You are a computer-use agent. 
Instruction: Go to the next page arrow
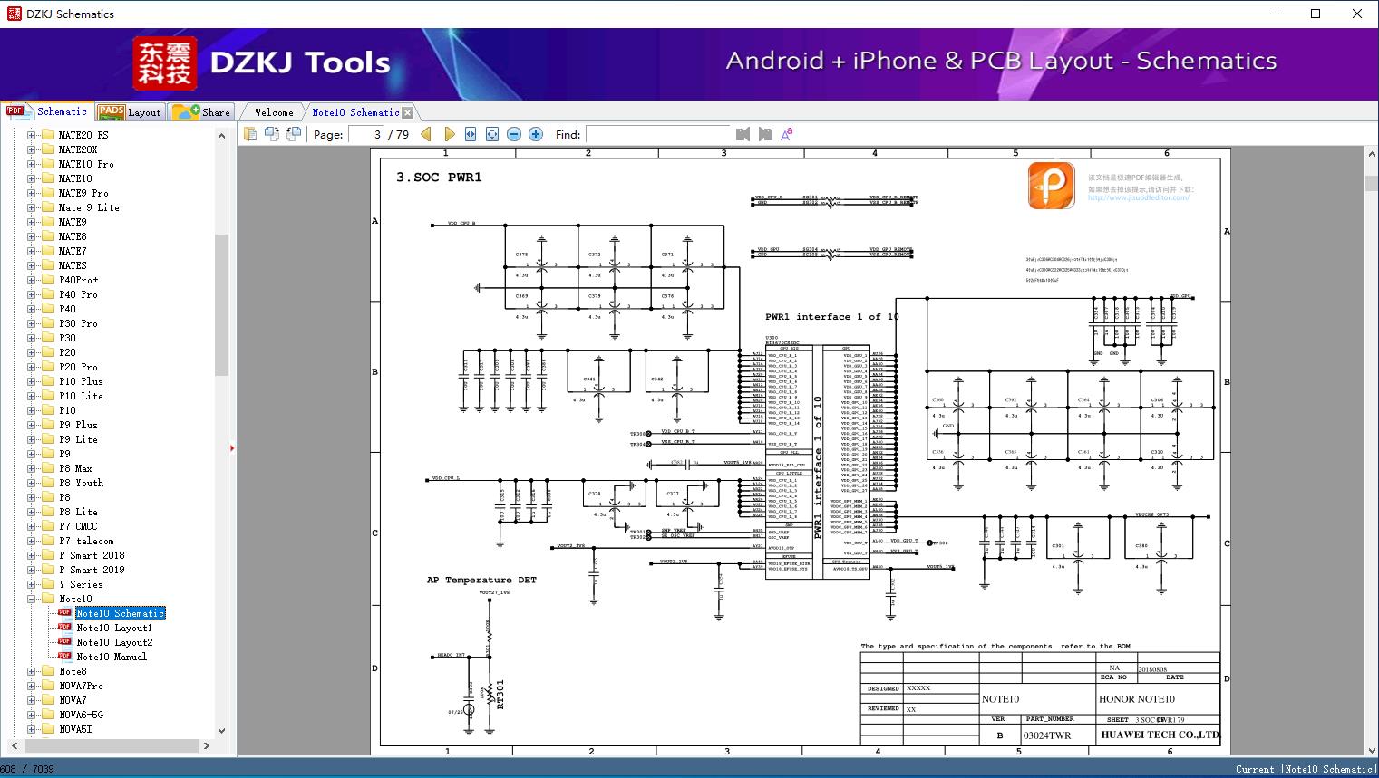pos(449,134)
